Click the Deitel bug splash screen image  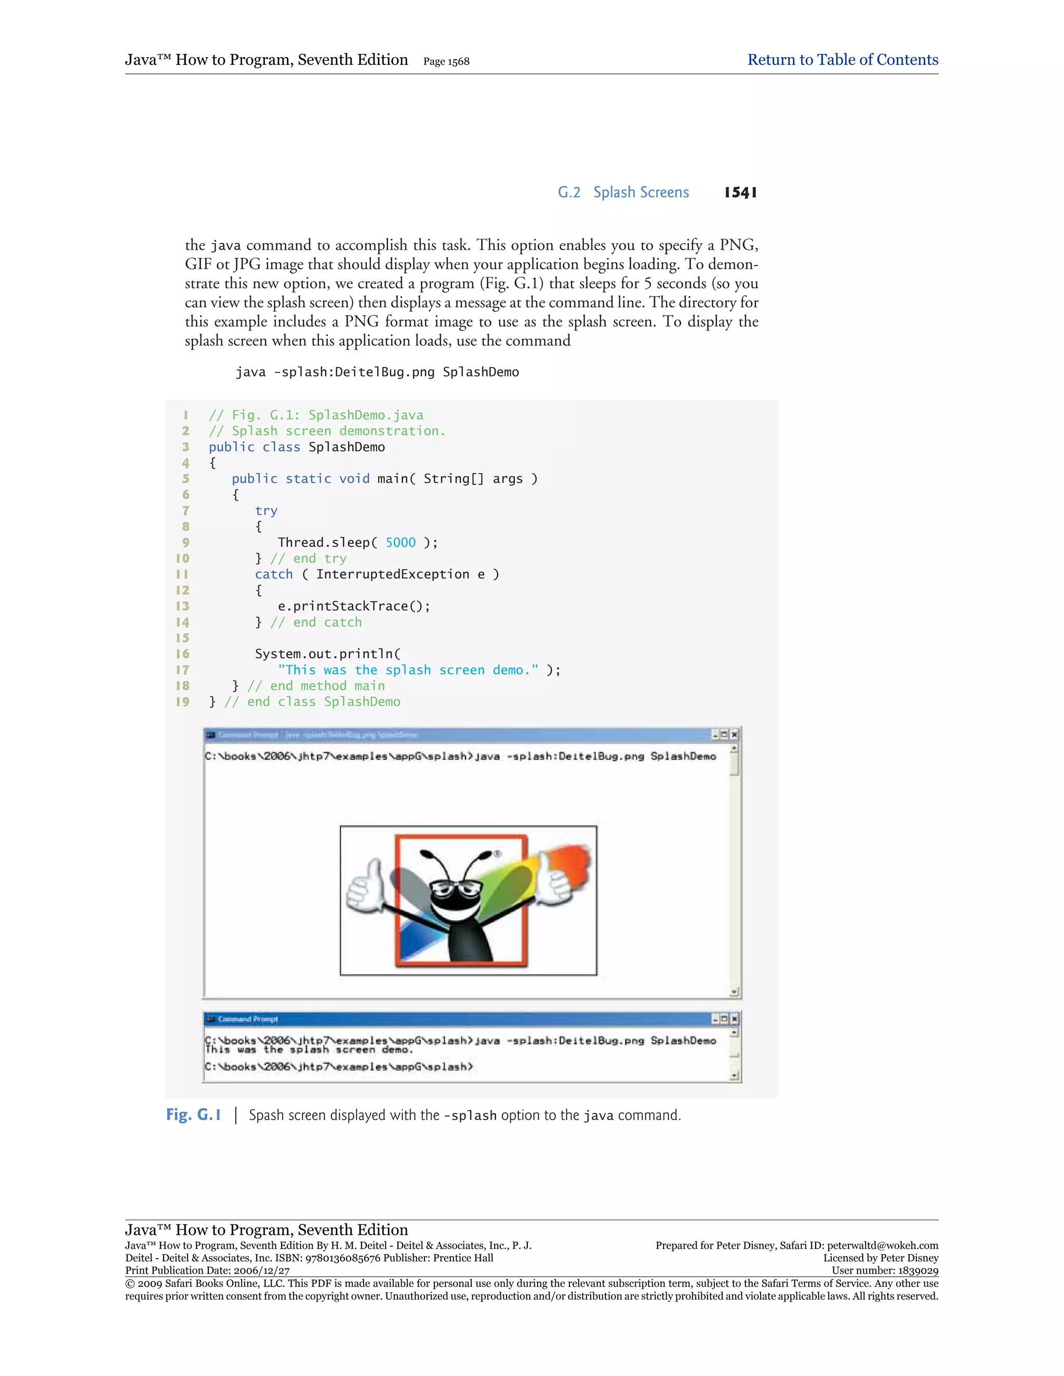(468, 900)
